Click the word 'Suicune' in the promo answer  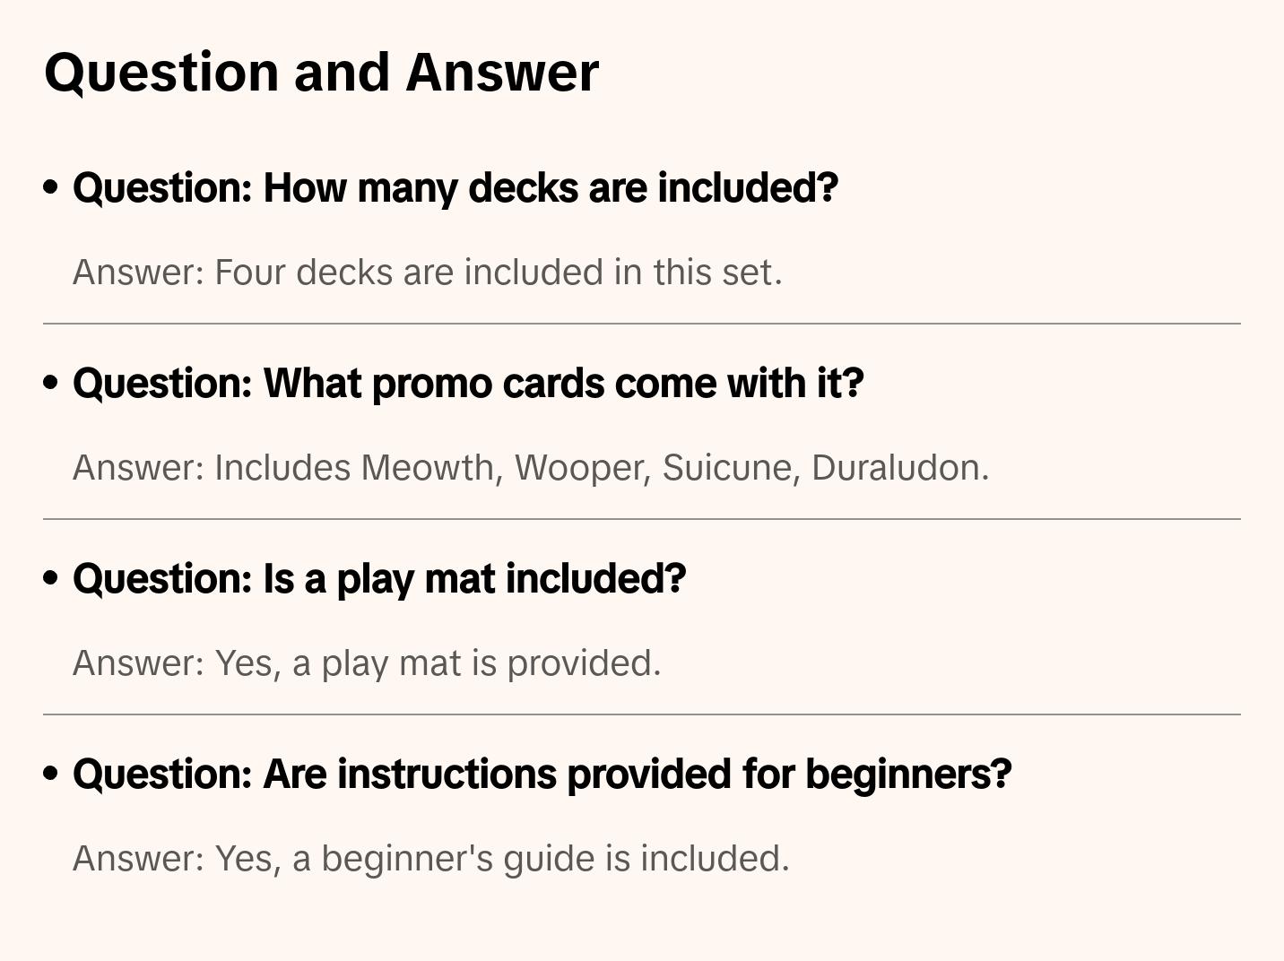click(728, 468)
